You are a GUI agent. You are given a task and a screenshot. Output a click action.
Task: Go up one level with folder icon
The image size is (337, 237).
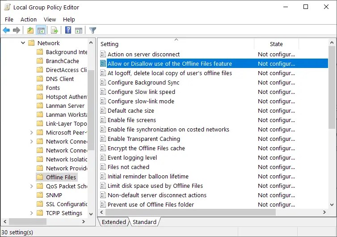pyautogui.click(x=30, y=30)
